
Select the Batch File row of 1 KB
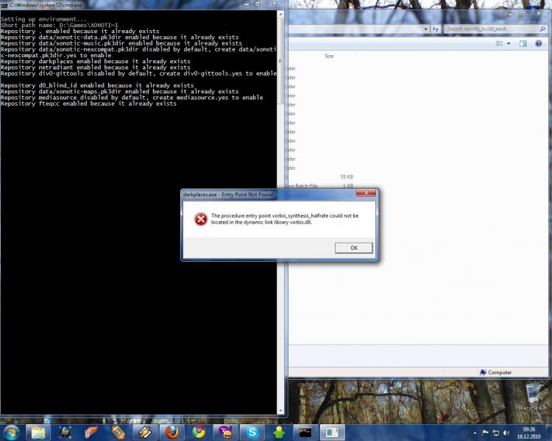321,186
